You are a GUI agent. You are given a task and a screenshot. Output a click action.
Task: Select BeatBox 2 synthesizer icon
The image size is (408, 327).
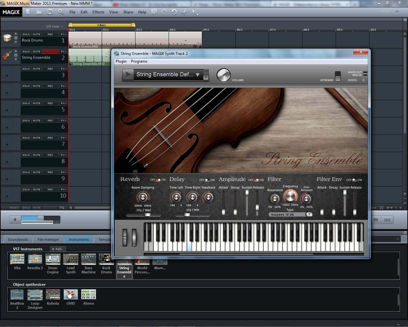pos(17,294)
